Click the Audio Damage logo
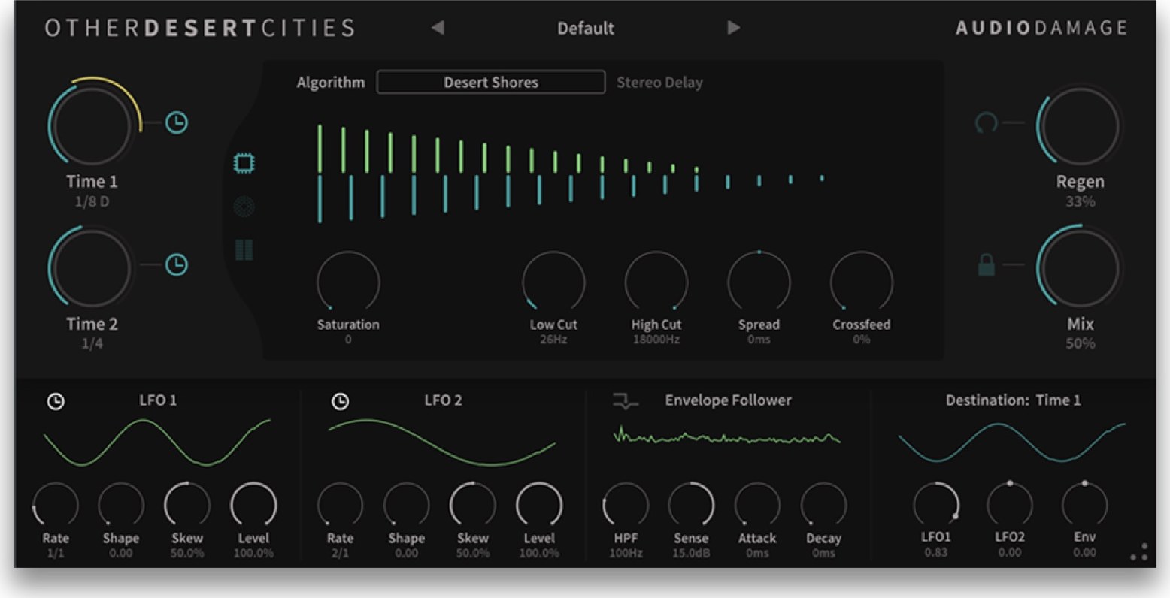The image size is (1170, 598). point(1041,29)
